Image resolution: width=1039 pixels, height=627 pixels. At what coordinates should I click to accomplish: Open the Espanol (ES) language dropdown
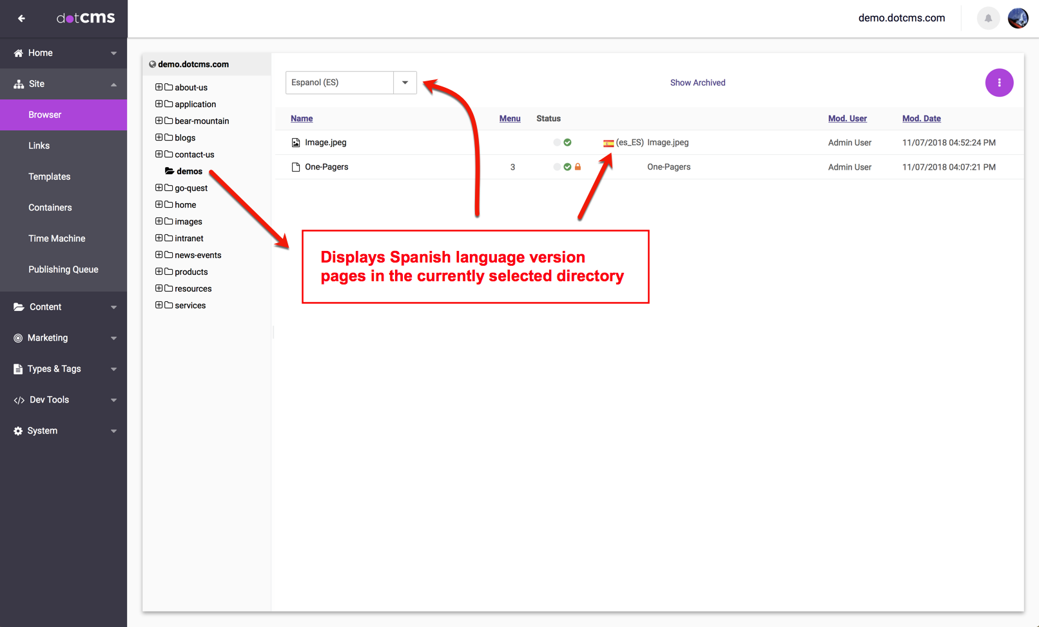pos(405,83)
